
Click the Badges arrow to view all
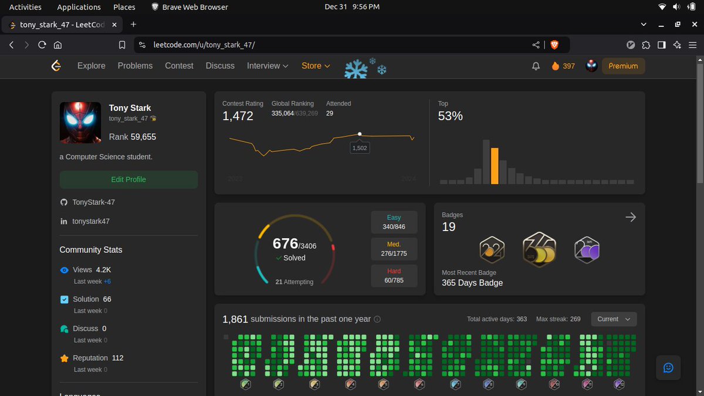coord(631,217)
